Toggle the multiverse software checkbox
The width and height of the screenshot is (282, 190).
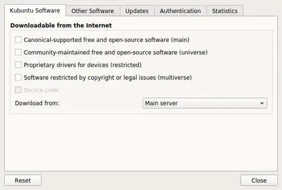coord(18,77)
